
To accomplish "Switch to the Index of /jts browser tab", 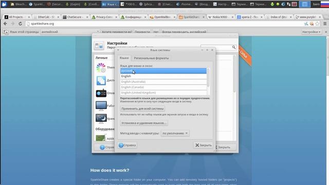I will [x=279, y=17].
